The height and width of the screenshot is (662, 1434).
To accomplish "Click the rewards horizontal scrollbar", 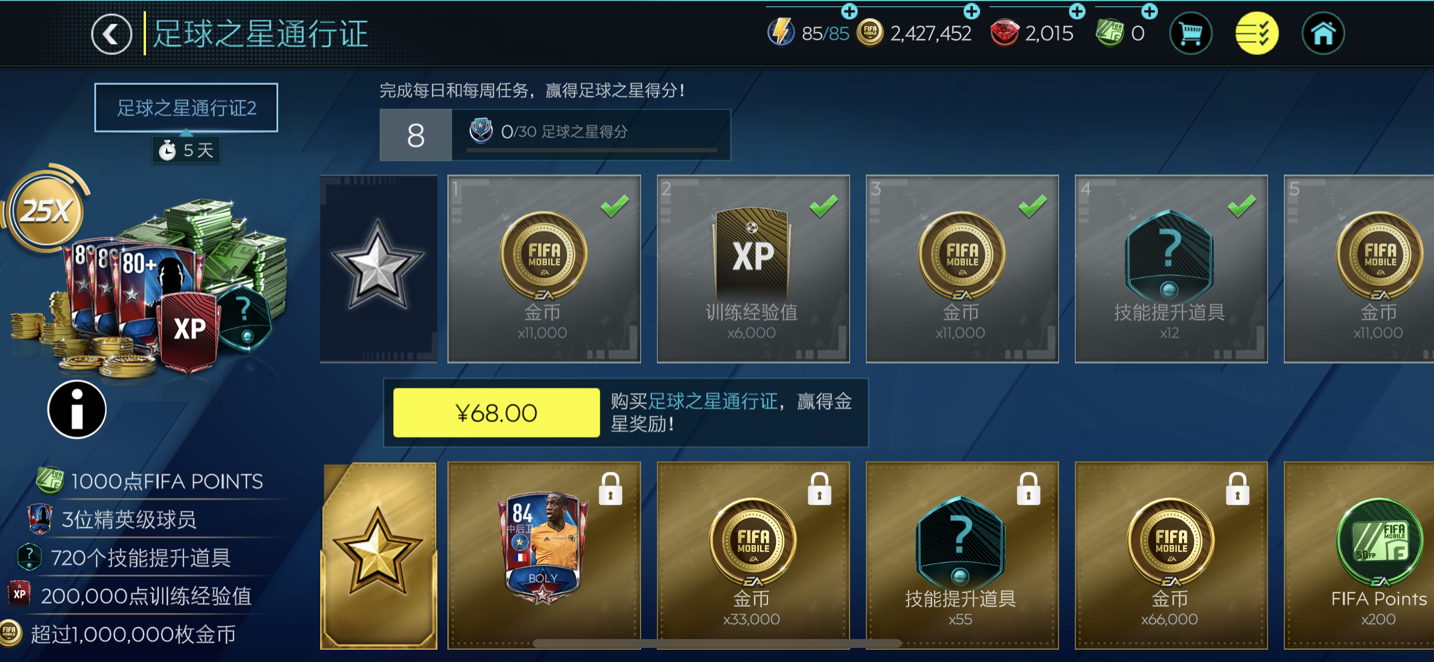I will point(717,644).
